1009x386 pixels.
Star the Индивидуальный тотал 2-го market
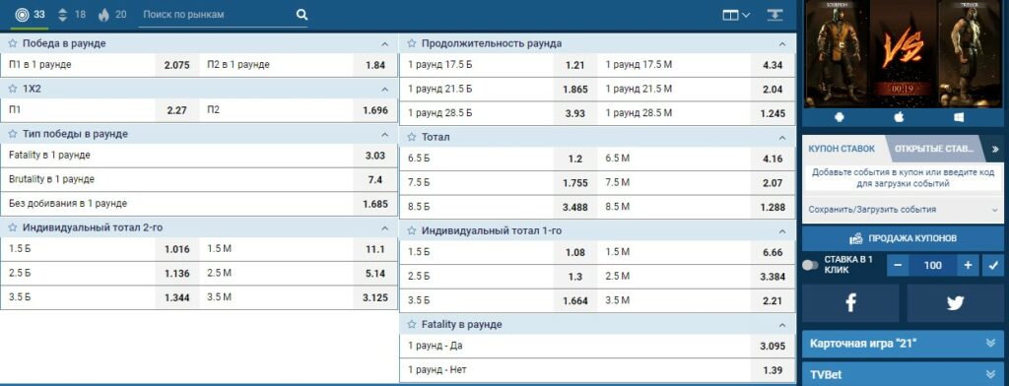tap(13, 227)
